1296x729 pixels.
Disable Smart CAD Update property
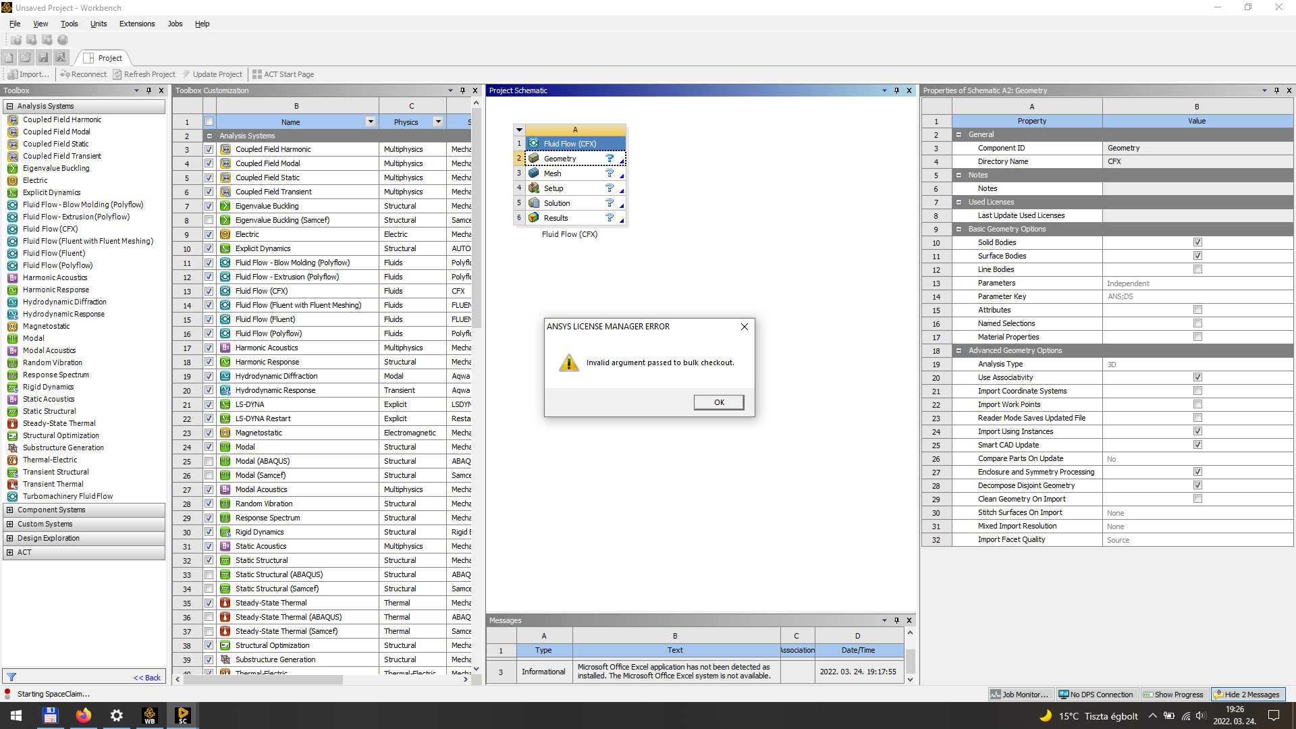pyautogui.click(x=1197, y=445)
